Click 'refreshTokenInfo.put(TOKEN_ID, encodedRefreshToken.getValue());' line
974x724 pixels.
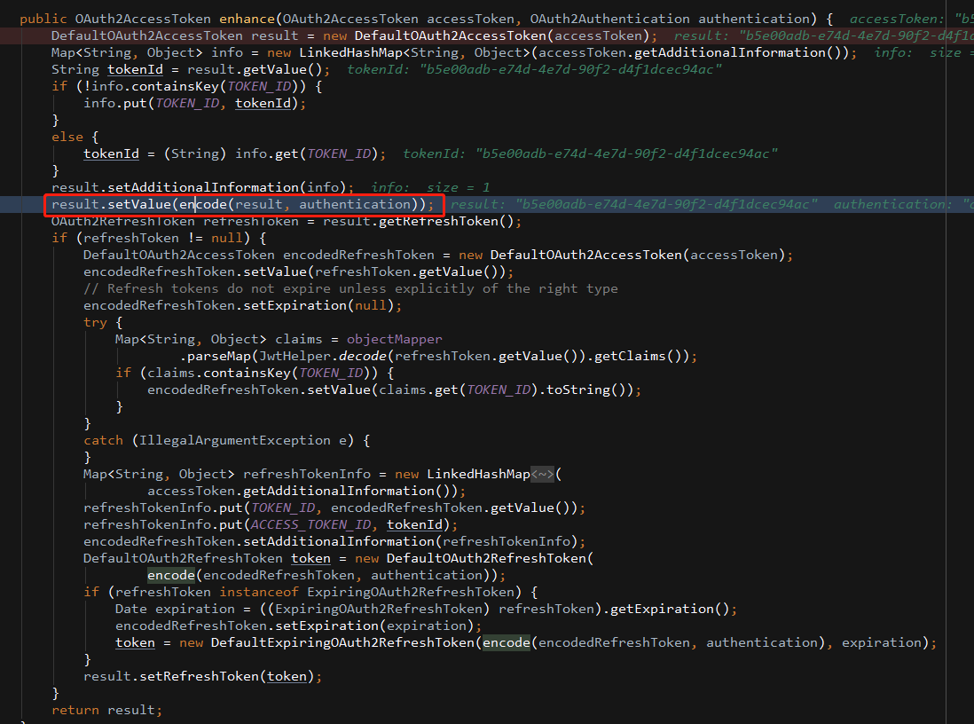334,508
